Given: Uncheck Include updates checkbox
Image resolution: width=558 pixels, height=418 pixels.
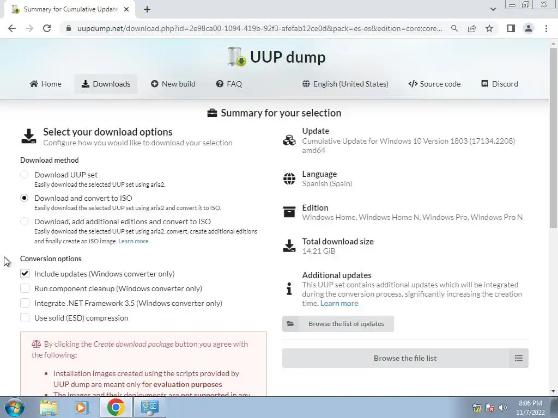Looking at the screenshot, I should [25, 274].
